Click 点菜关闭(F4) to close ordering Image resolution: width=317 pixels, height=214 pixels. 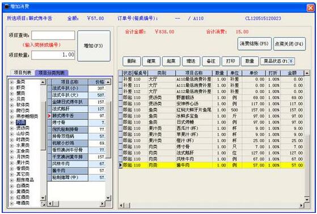pos(289,44)
